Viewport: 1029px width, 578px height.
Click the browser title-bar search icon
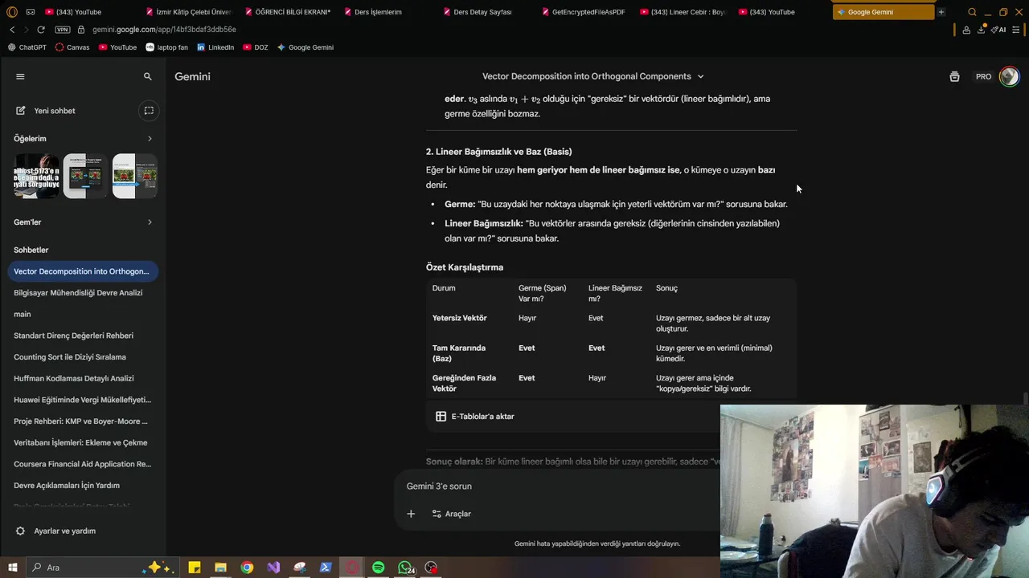(x=972, y=12)
